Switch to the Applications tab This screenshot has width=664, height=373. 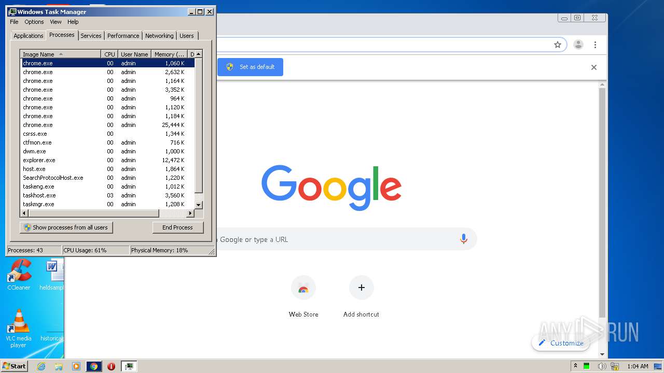click(28, 36)
